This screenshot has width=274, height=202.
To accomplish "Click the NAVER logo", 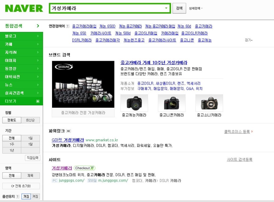I will pos(24,9).
